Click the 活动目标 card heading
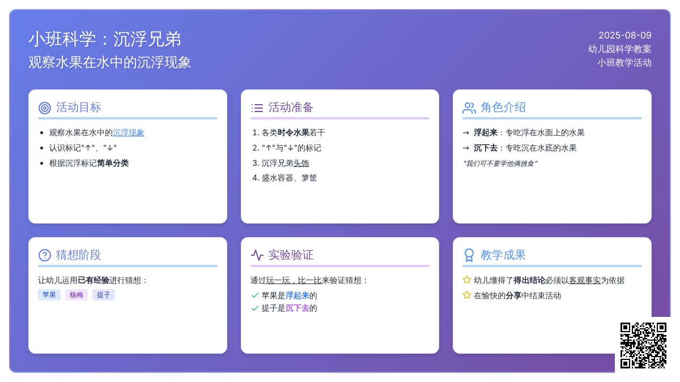 pos(79,108)
